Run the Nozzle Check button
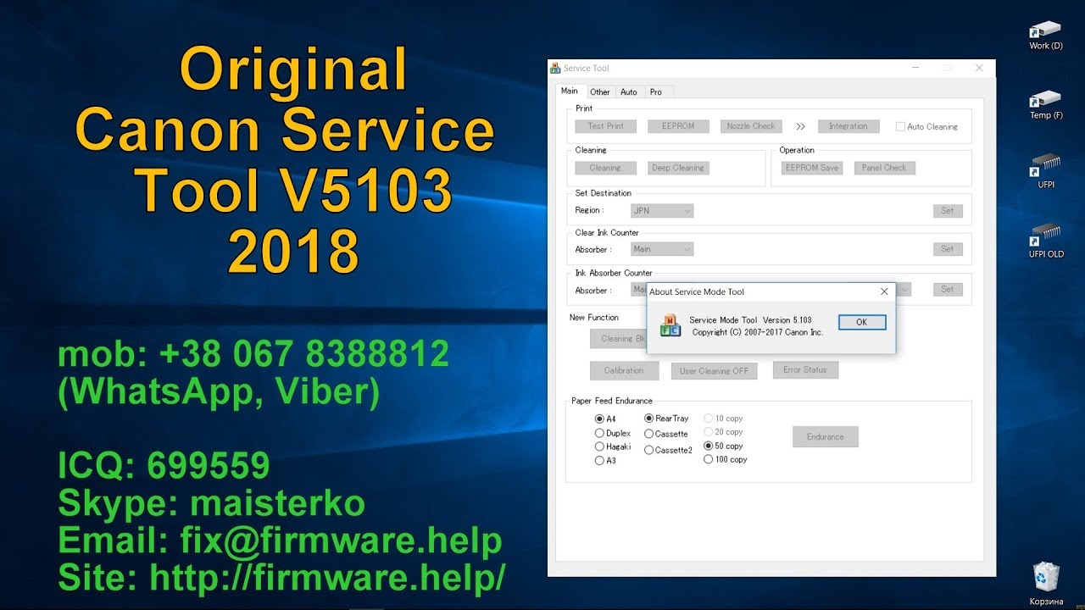 coord(751,126)
